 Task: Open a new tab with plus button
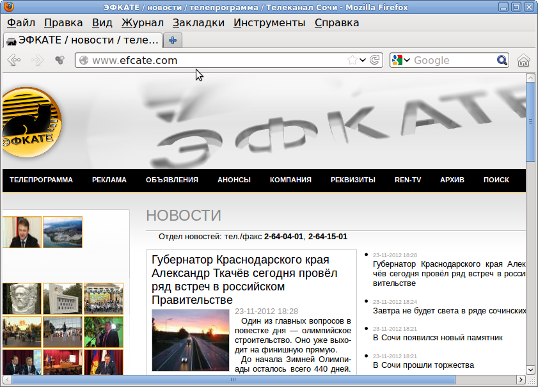click(x=172, y=40)
